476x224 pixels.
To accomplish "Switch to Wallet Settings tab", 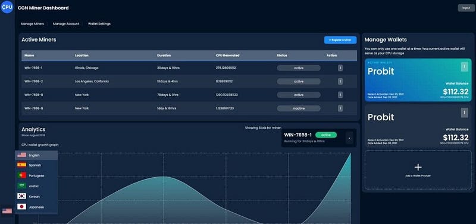I will click(x=99, y=24).
